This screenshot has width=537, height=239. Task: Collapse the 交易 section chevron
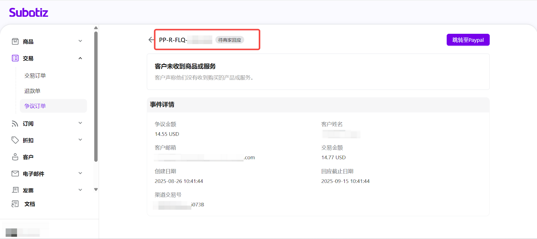[x=80, y=58]
